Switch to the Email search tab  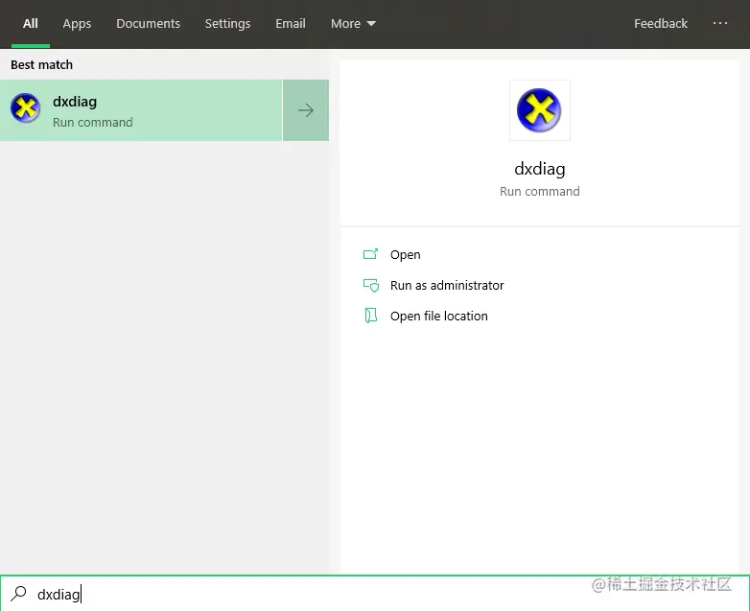[290, 23]
